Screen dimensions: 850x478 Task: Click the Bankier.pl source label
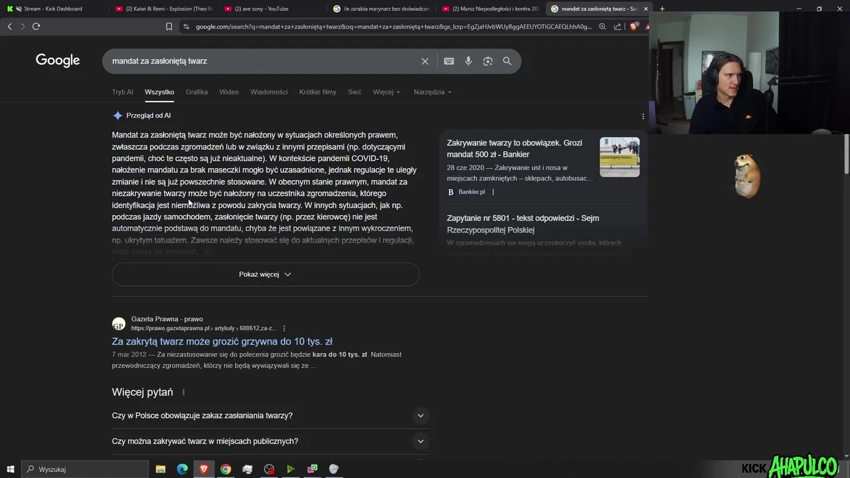471,192
